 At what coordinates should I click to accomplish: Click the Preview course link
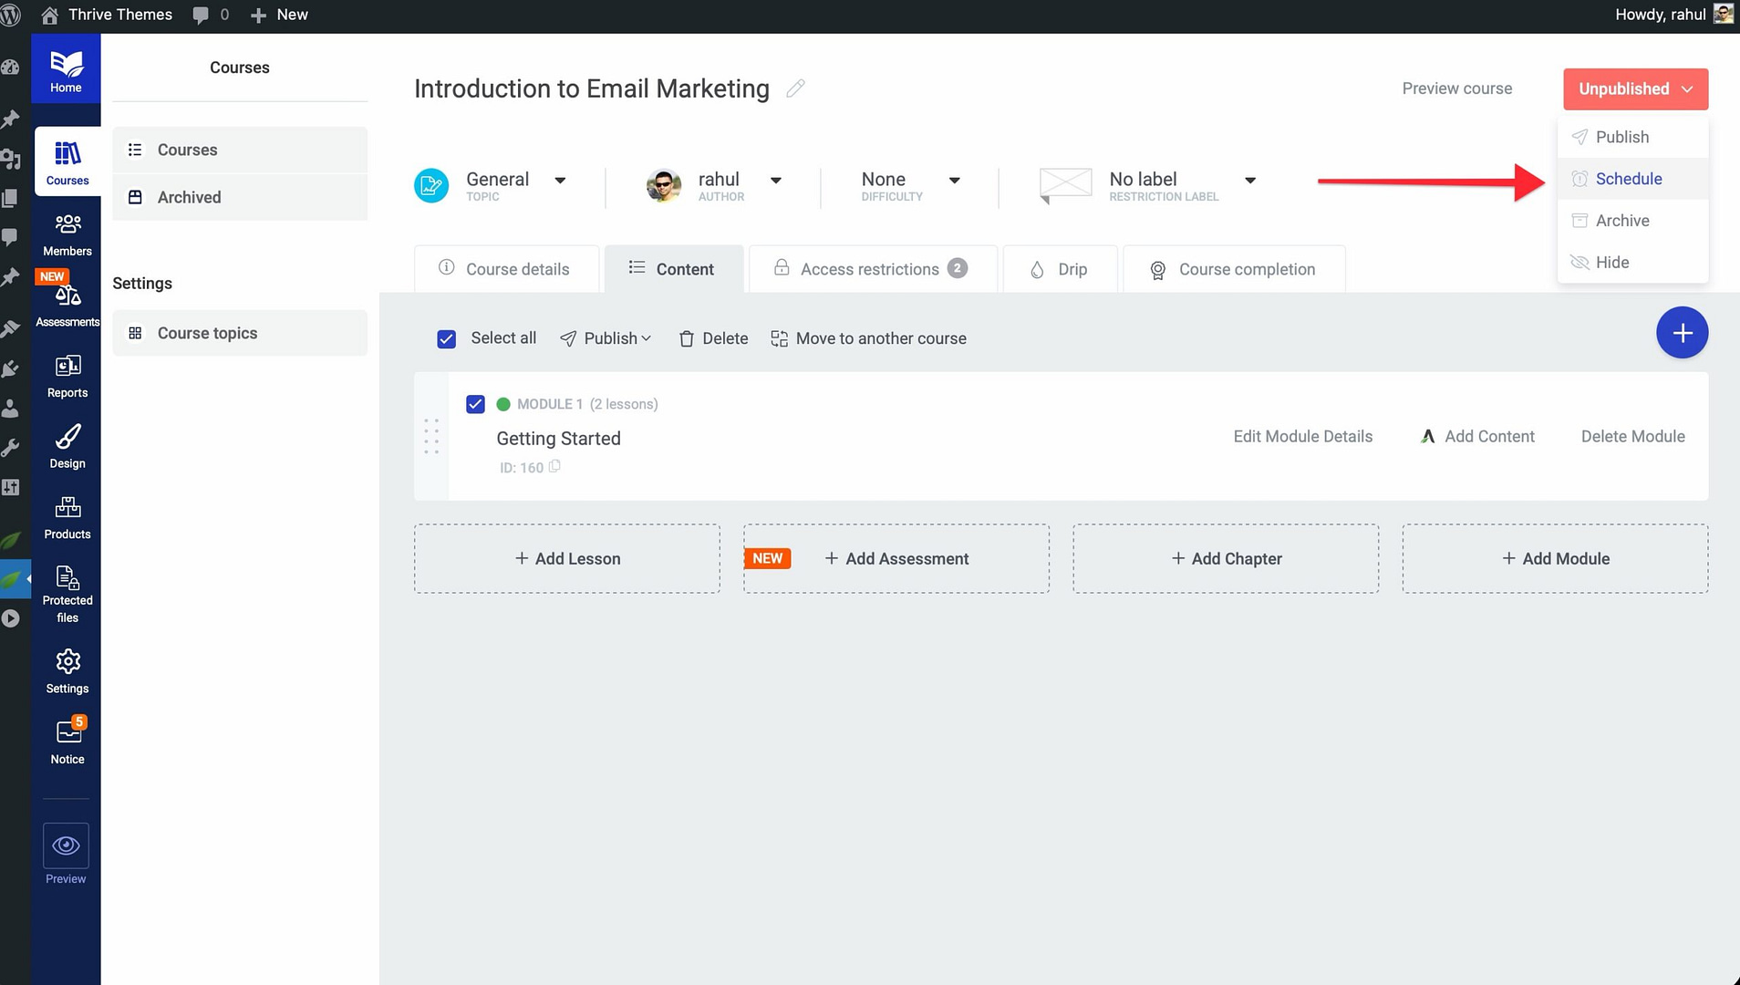(x=1456, y=88)
